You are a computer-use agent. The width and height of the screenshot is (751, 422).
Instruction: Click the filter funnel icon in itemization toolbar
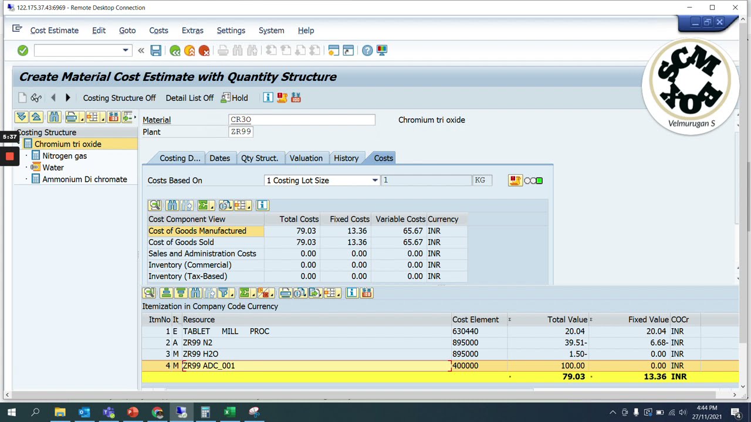pos(224,293)
